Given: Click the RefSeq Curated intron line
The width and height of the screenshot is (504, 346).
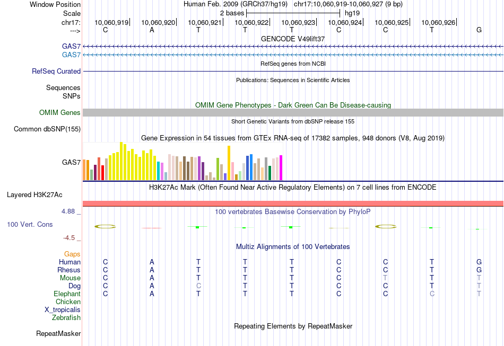Looking at the screenshot, I should coord(293,71).
